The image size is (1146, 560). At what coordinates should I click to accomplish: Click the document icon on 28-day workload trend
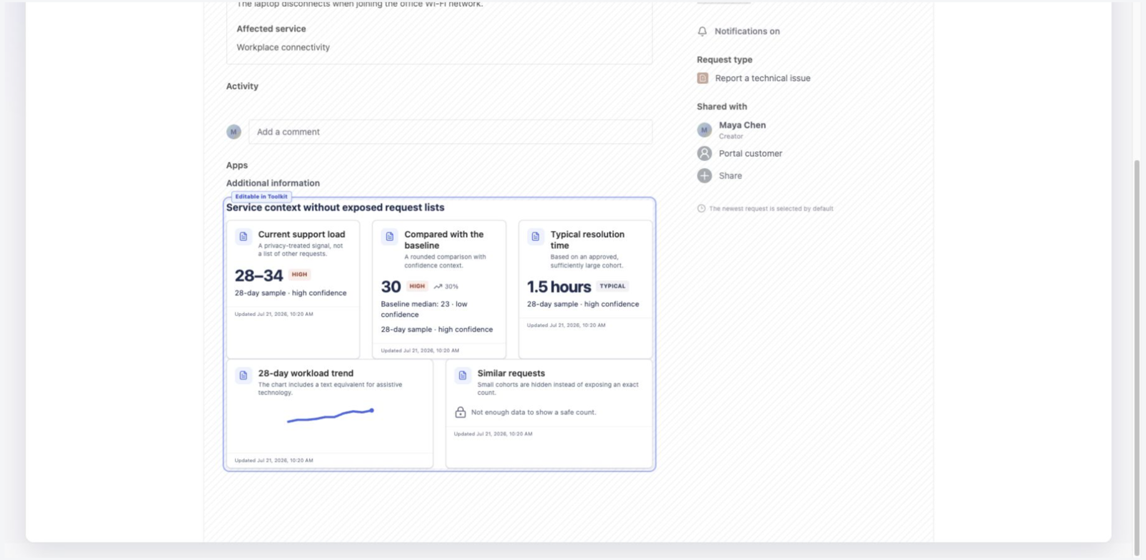coord(244,375)
